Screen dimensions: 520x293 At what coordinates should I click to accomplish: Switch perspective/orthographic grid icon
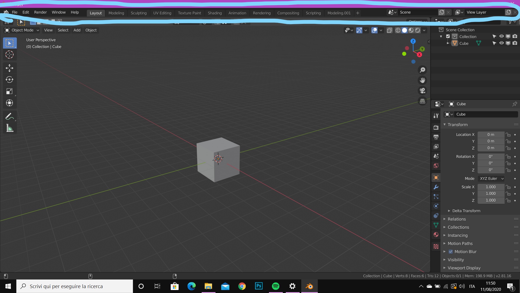coord(422,101)
